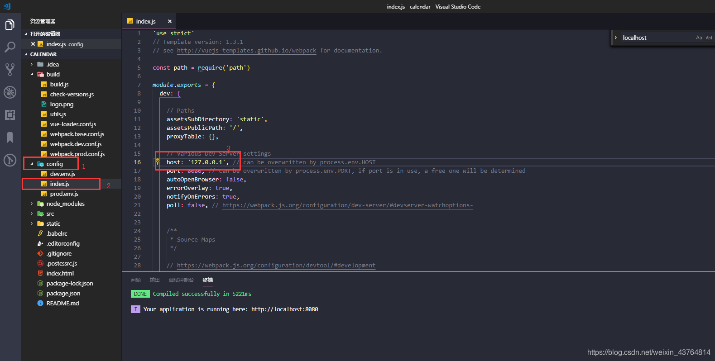Click the "Compiled successfully in 5221ms" terminal message

(202, 294)
